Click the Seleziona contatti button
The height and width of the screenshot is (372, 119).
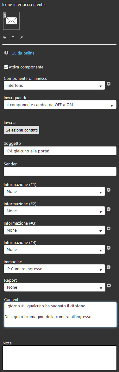(22, 130)
